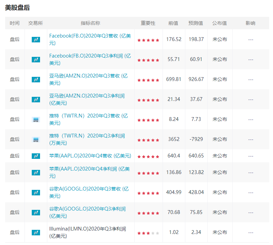This screenshot has height=245, width=273.
Task: Open 亚马逊(AMZN.O) 2020年Q3净利润 link
Action: (87, 95)
